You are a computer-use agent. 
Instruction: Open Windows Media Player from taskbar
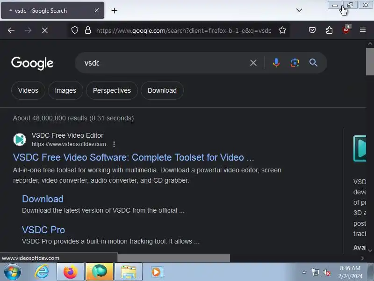pyautogui.click(x=157, y=272)
